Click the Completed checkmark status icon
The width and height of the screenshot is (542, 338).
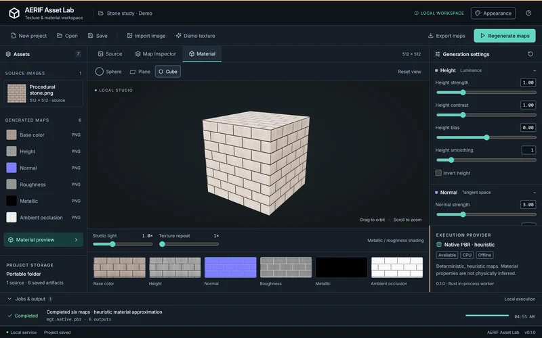click(x=10, y=316)
